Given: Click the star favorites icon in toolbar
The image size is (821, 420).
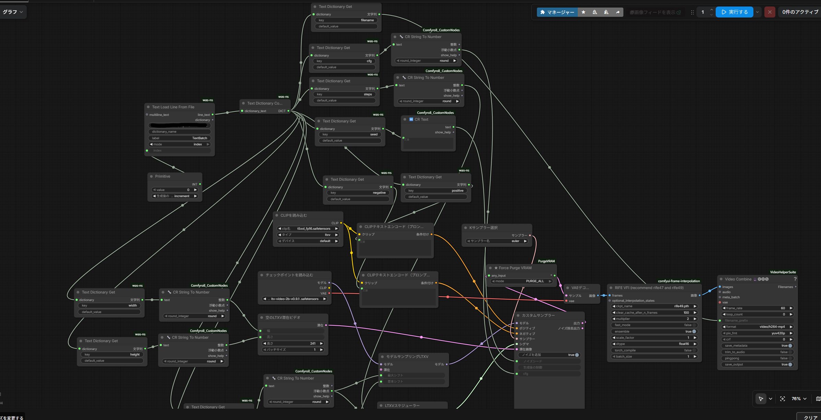Looking at the screenshot, I should tap(583, 12).
